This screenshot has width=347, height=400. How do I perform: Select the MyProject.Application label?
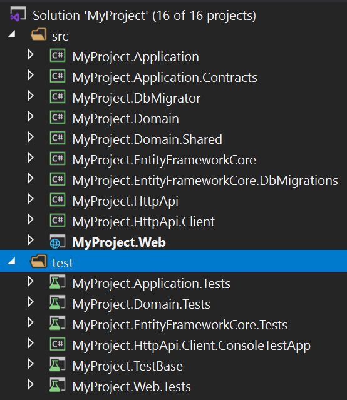click(135, 57)
